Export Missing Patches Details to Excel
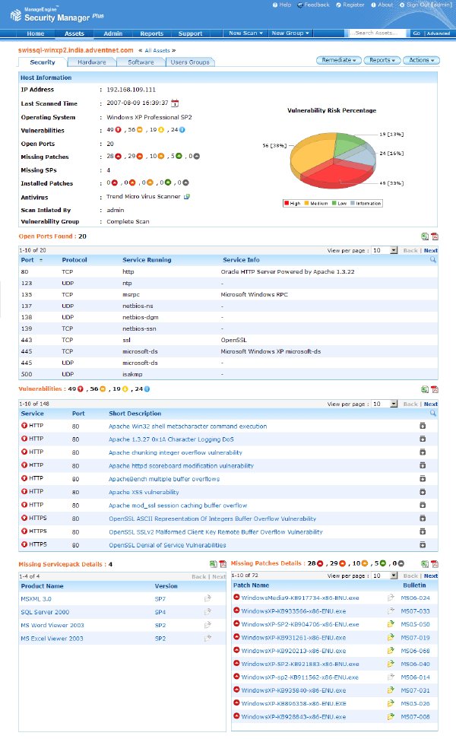 (x=425, y=563)
